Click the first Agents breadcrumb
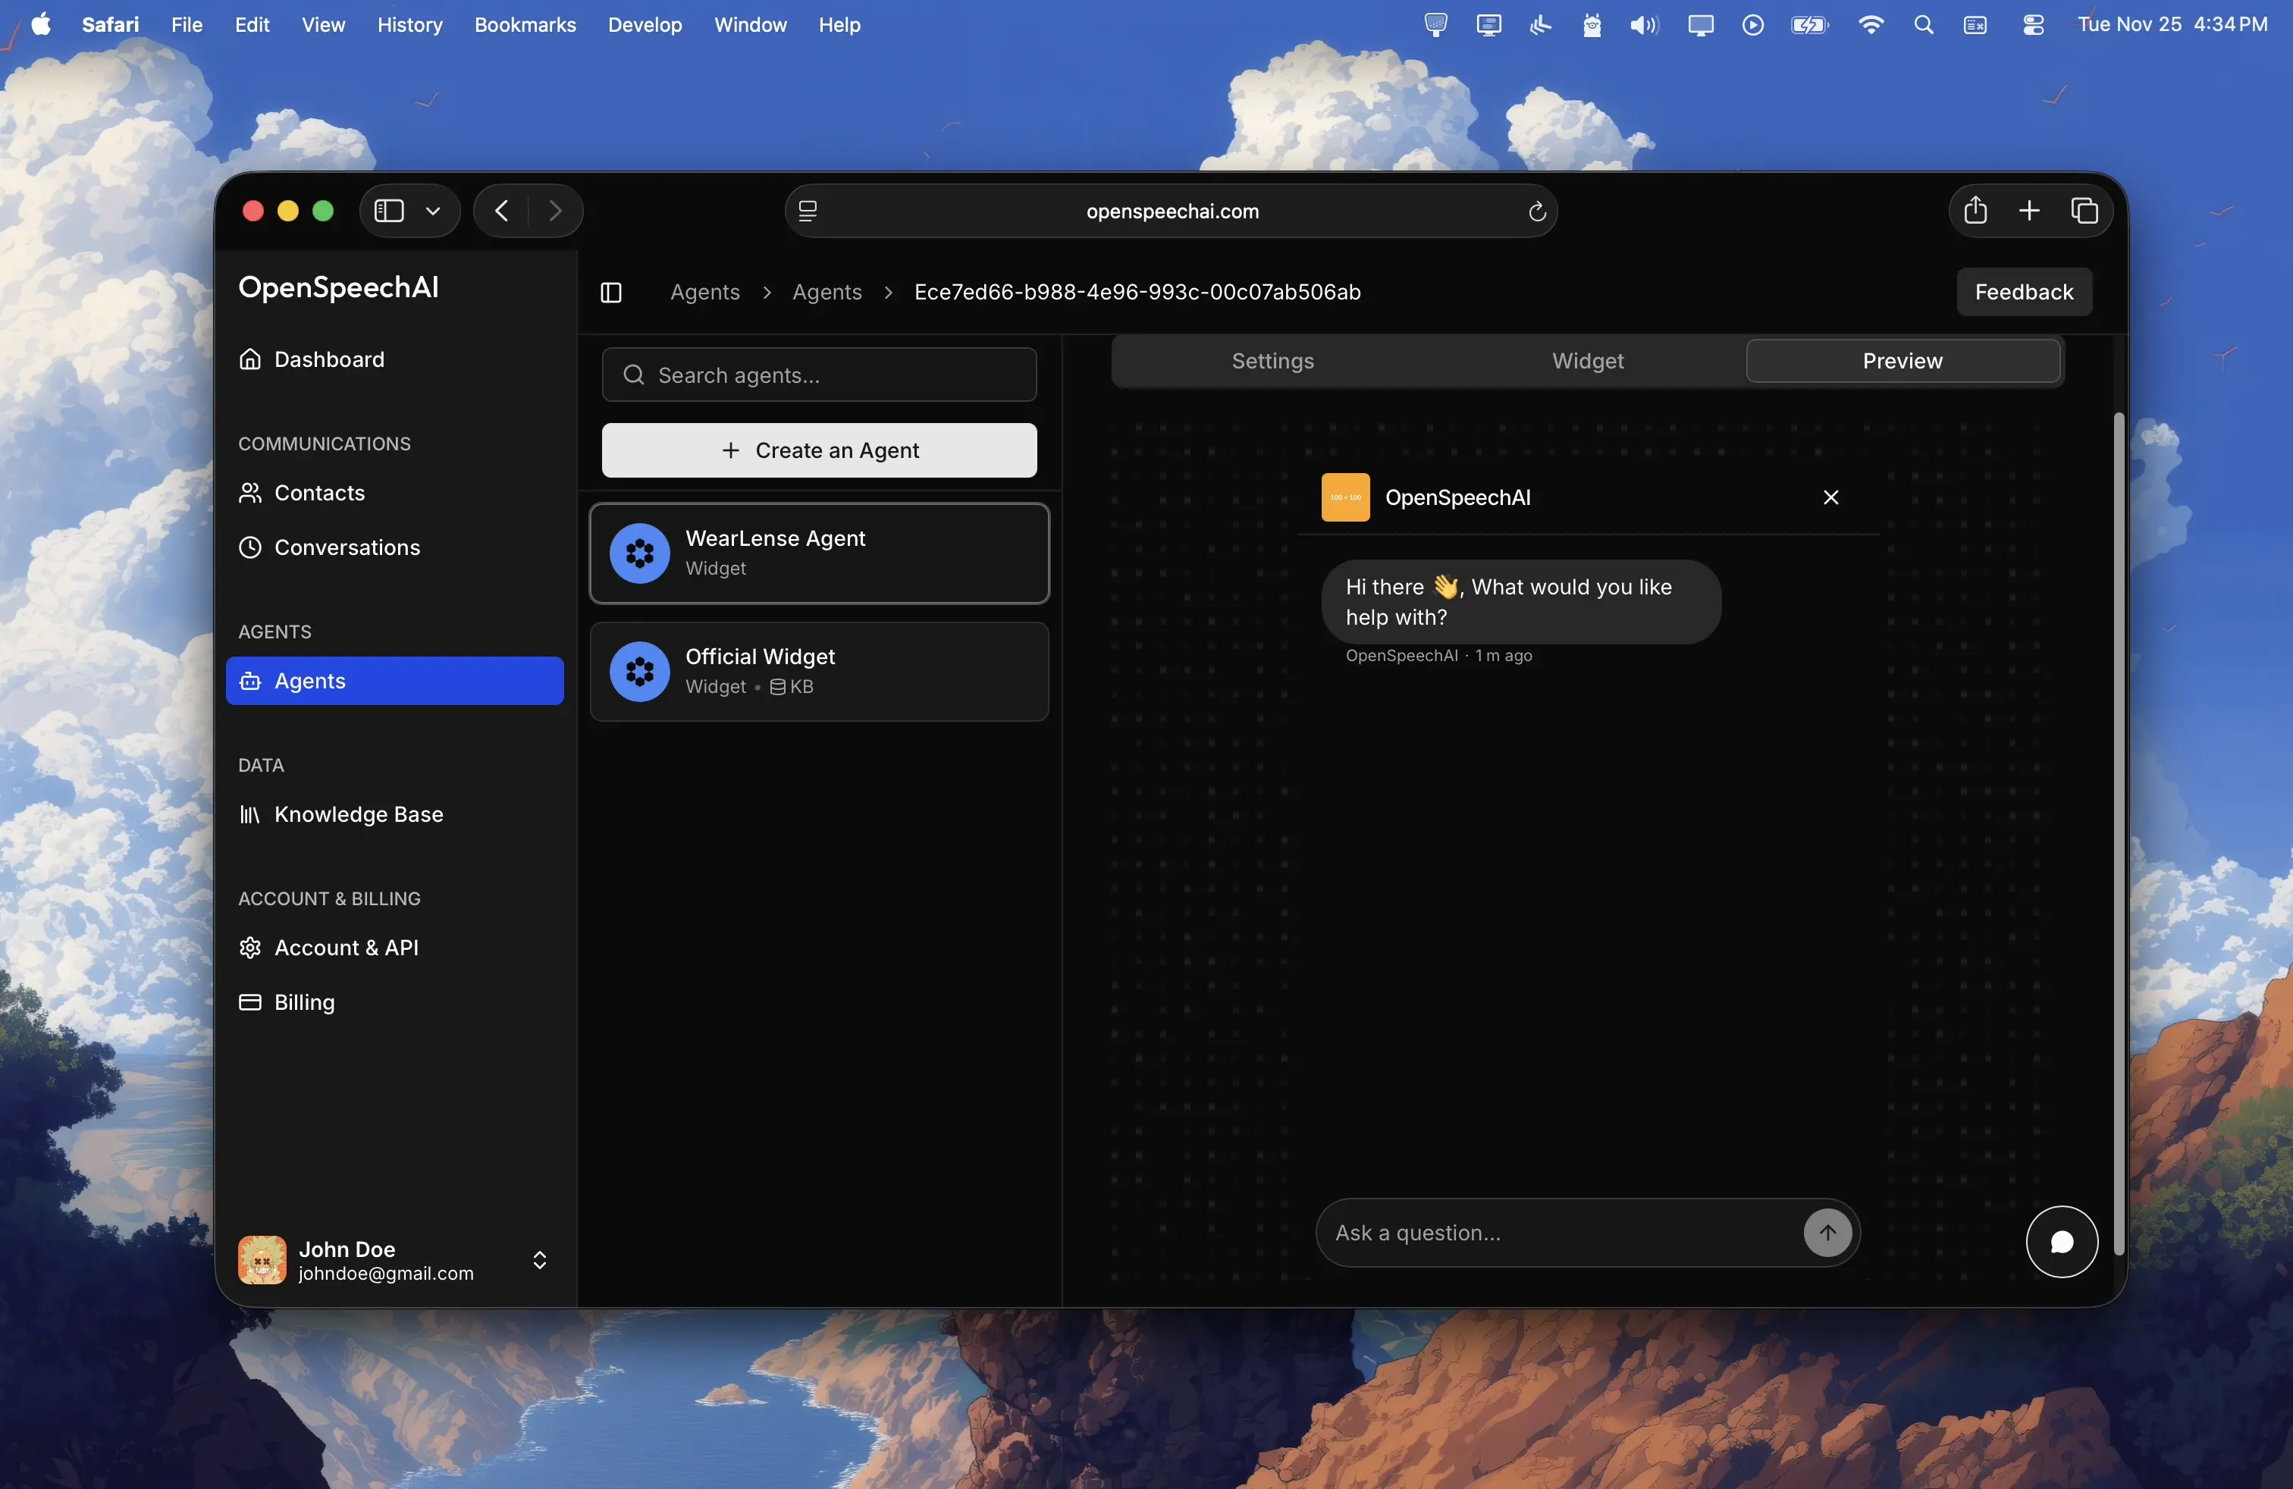 pyautogui.click(x=705, y=292)
